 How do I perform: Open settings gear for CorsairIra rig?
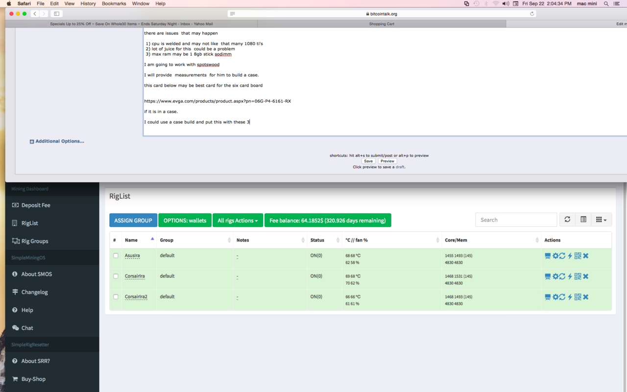[555, 276]
